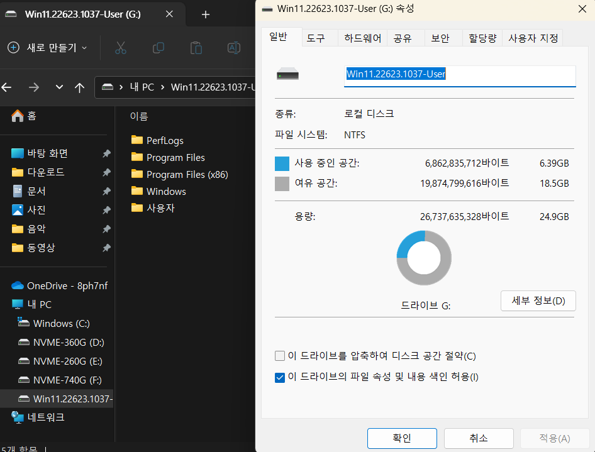
Task: Open new tab with plus button
Action: 205,14
